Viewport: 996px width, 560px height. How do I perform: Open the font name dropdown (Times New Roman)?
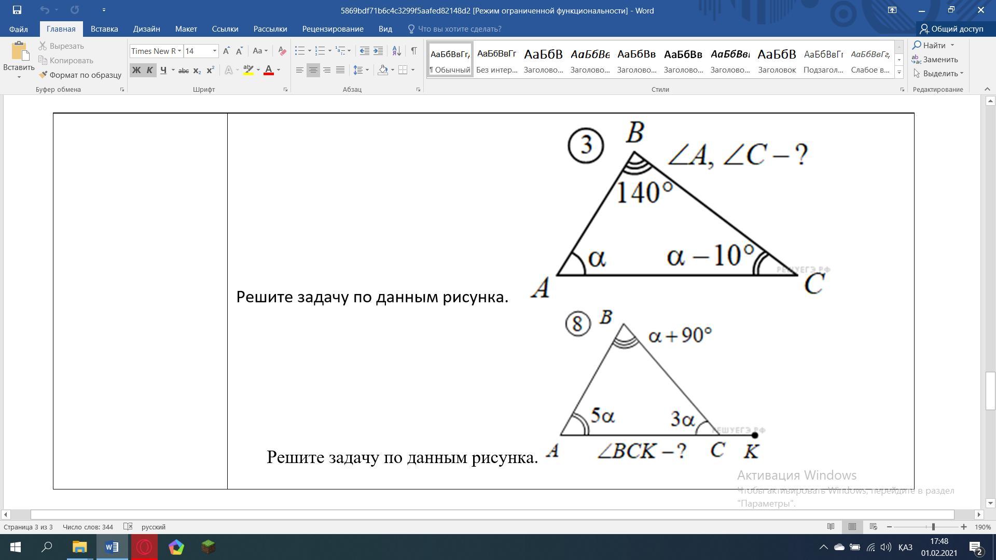pos(179,51)
